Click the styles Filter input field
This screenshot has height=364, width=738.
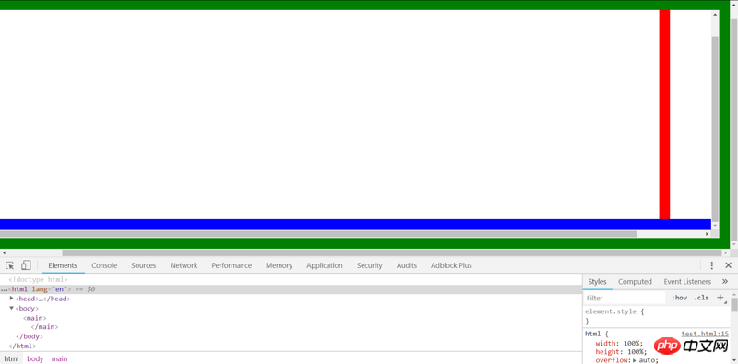(x=624, y=298)
